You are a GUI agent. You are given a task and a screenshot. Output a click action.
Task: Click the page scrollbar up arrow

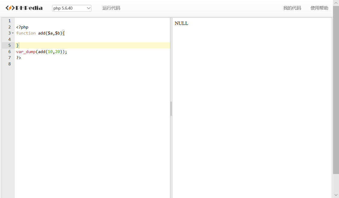tap(336, 3)
